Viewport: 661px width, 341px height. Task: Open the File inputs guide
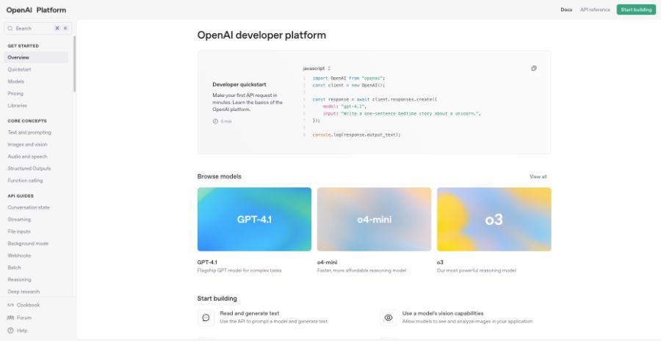[x=19, y=231]
